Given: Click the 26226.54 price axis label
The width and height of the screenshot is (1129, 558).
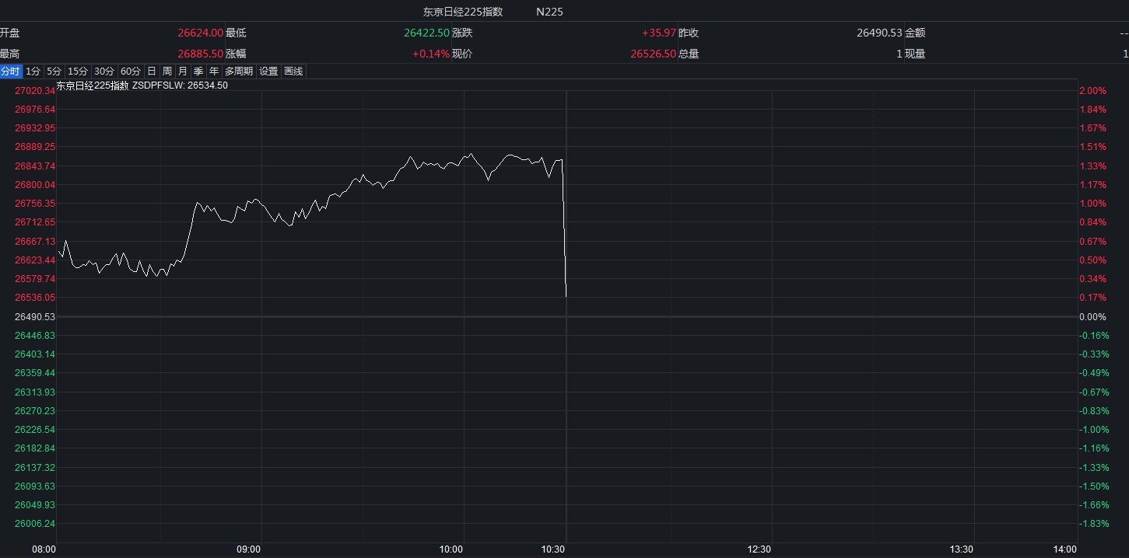Looking at the screenshot, I should point(35,429).
